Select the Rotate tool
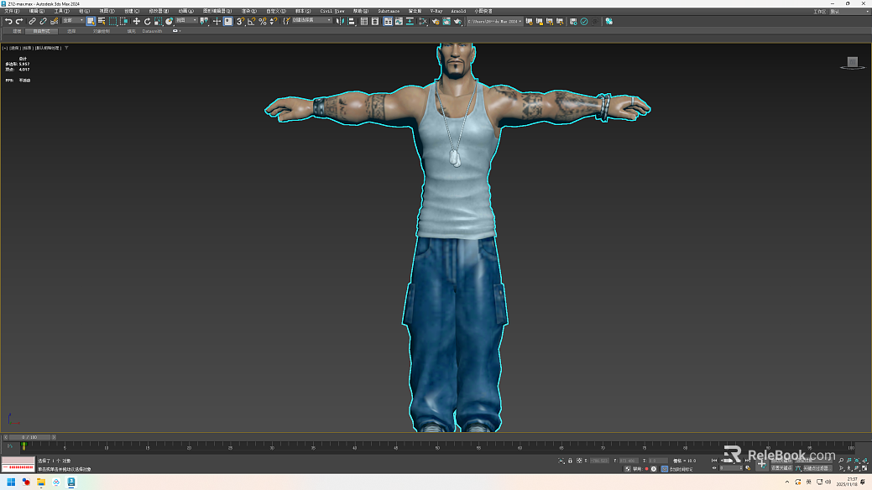Image resolution: width=872 pixels, height=490 pixels. coord(148,21)
